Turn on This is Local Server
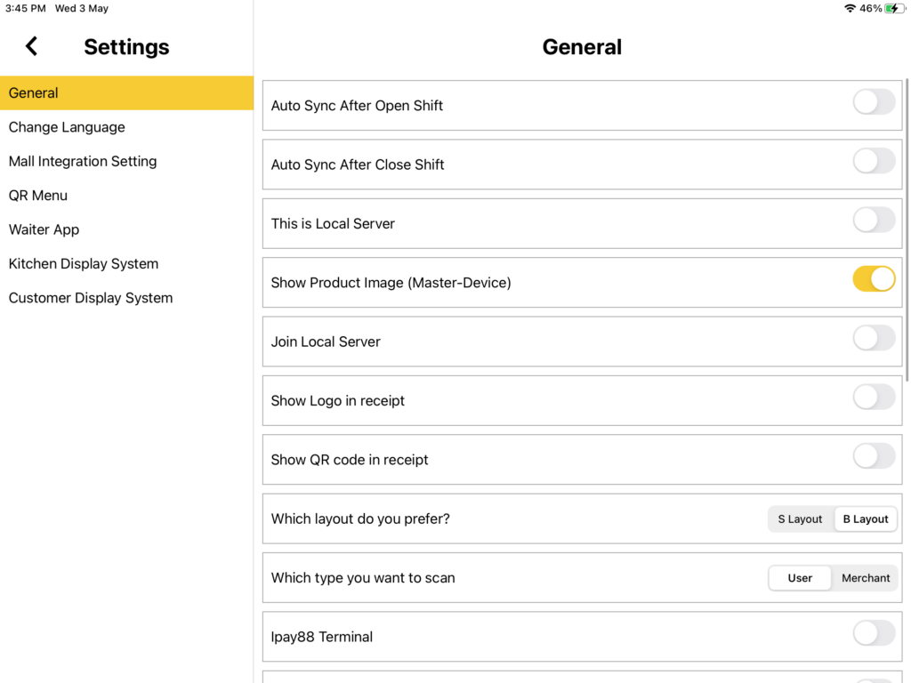Image resolution: width=911 pixels, height=683 pixels. [x=874, y=220]
